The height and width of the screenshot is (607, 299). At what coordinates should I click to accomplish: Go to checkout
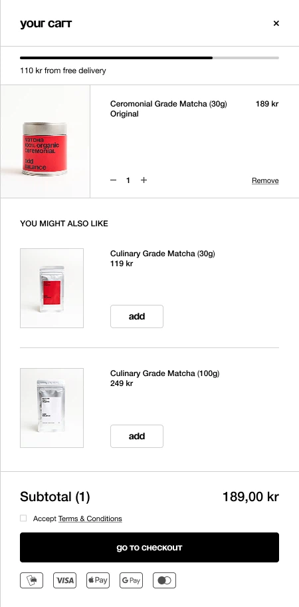[x=149, y=547]
